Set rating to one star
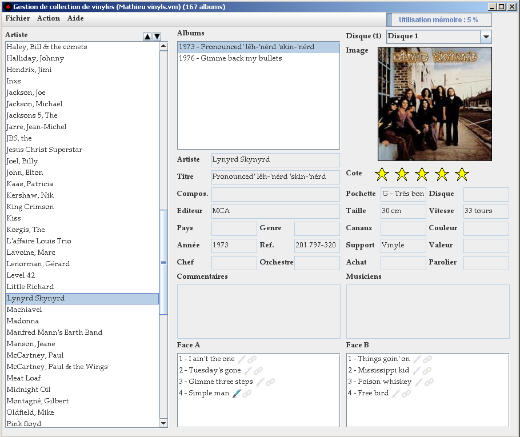 (x=382, y=174)
